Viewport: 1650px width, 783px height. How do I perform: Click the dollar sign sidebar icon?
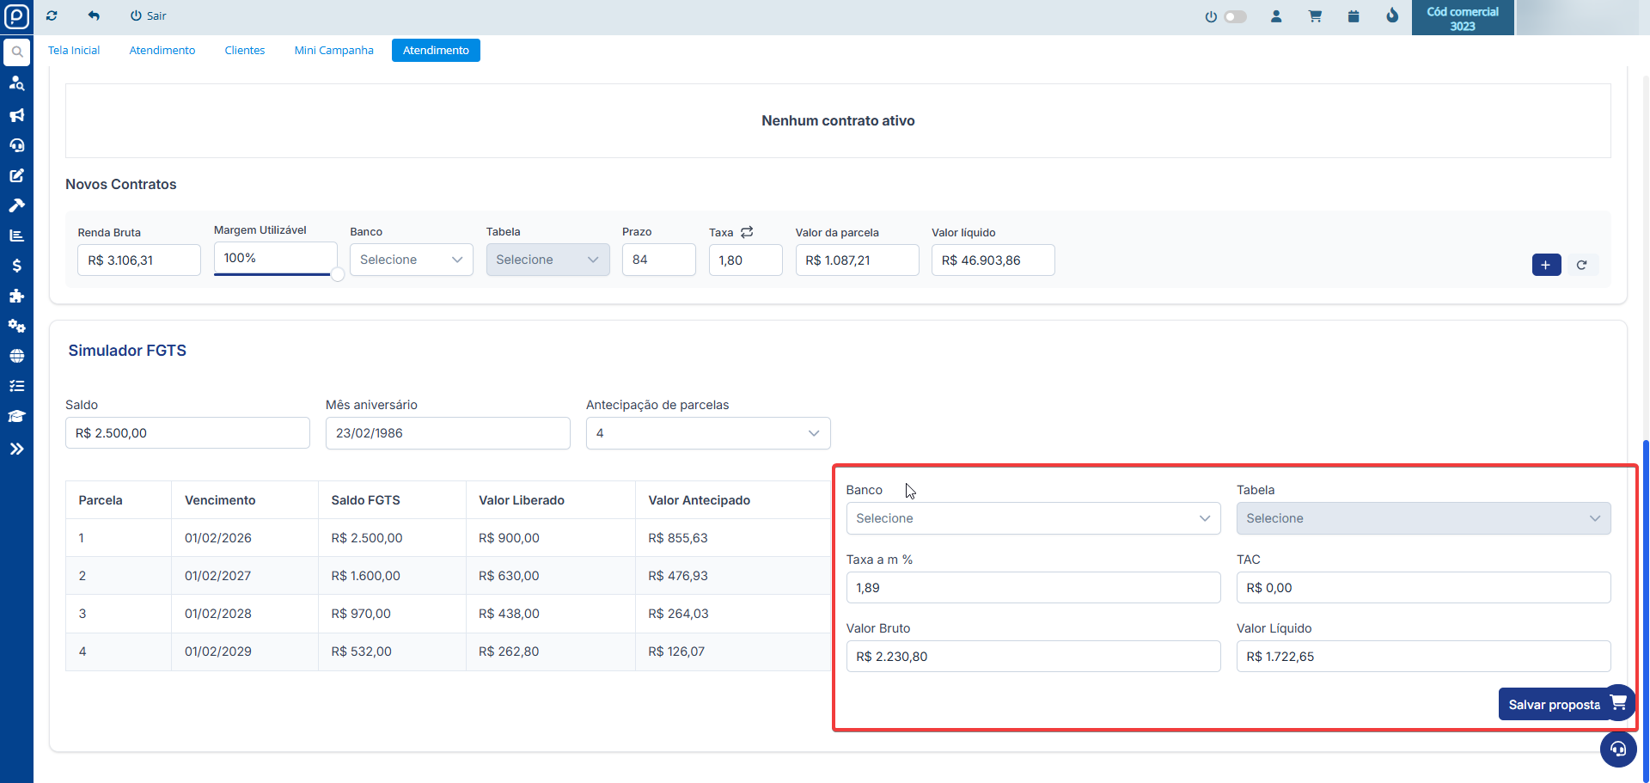tap(16, 266)
